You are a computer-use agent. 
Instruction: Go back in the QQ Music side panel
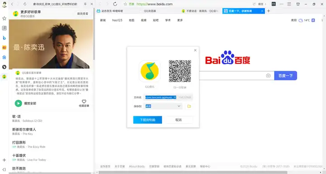pyautogui.click(x=12, y=4)
